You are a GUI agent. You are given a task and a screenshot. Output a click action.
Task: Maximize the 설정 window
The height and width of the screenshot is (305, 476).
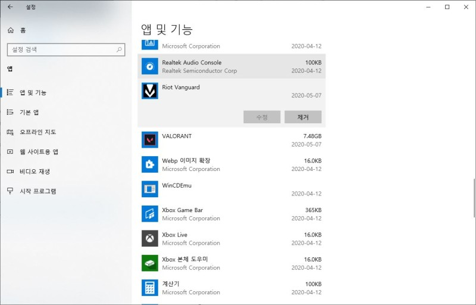coord(447,7)
